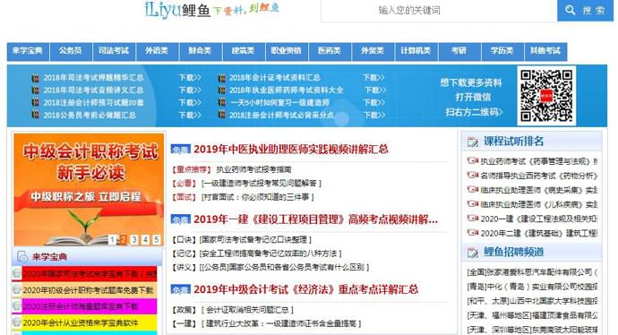
Task: Open 临床执业助理医师《病史采集》course
Action: pyautogui.click(x=538, y=190)
